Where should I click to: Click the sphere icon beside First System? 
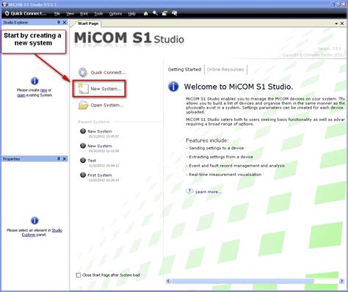pyautogui.click(x=83, y=175)
